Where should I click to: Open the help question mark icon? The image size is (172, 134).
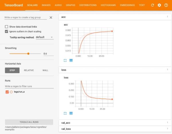(166, 5)
